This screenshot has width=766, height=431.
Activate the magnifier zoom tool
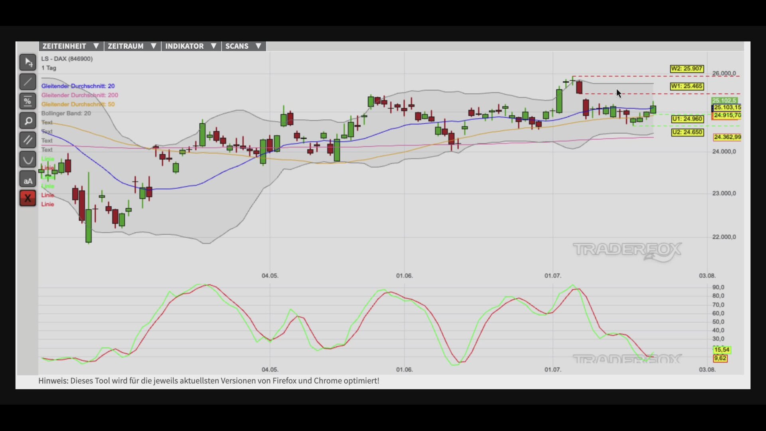(28, 121)
